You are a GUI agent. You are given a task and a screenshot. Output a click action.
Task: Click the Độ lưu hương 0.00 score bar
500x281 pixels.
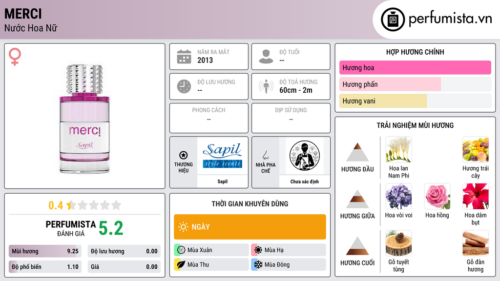[124, 251]
